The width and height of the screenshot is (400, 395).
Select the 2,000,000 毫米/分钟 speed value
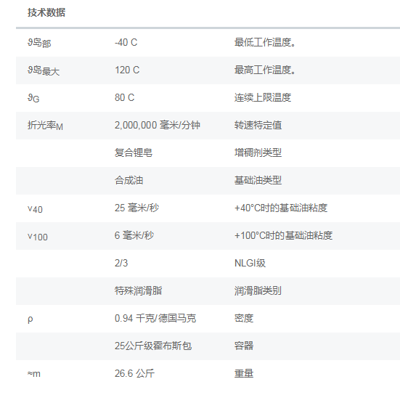158,125
